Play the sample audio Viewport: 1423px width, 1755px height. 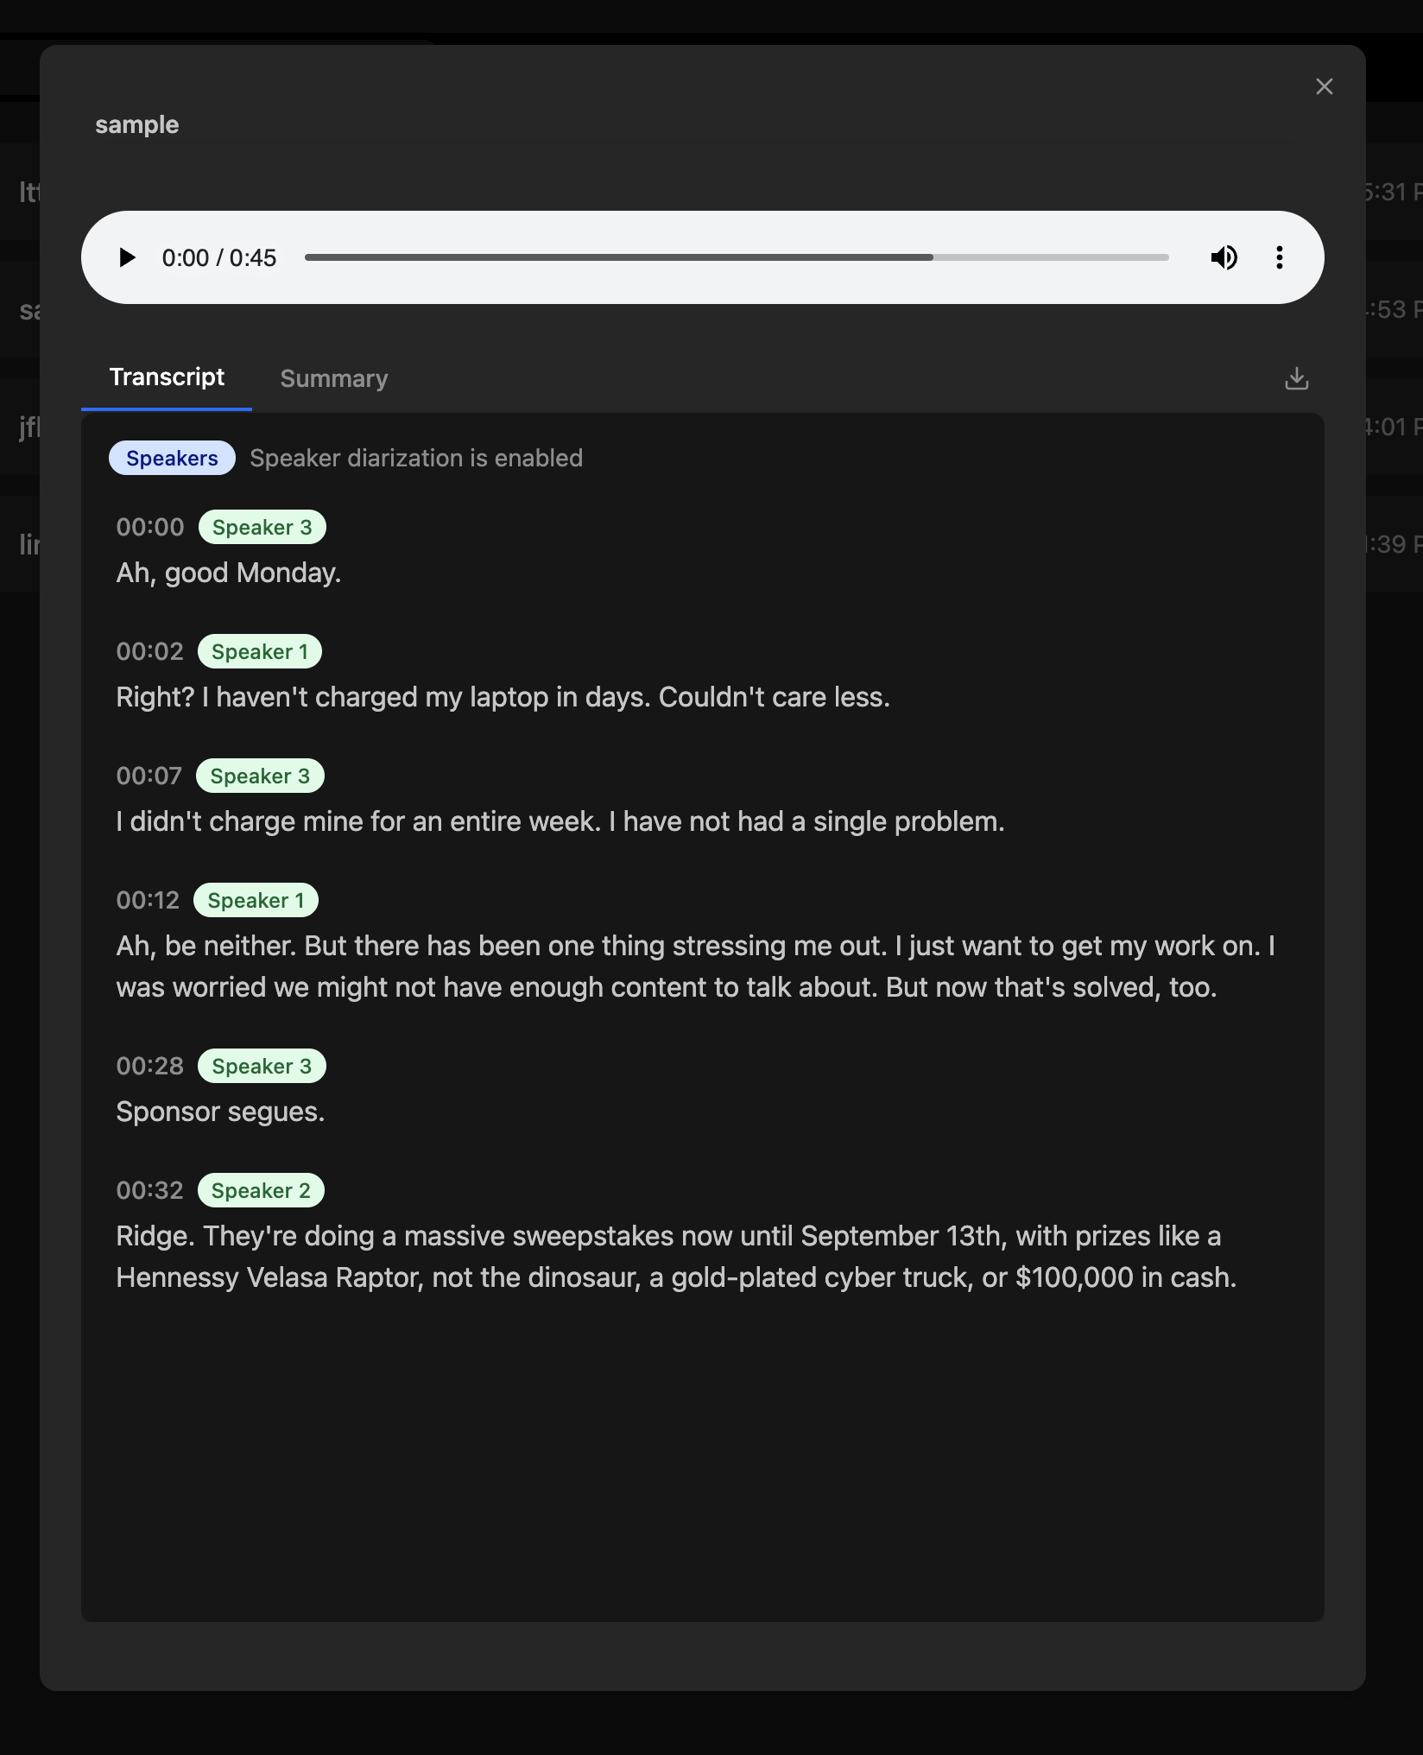tap(127, 257)
